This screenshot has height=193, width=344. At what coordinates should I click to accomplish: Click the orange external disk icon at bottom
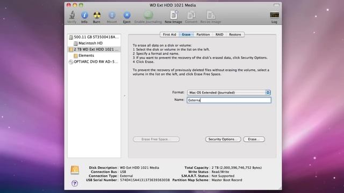pos(75,170)
